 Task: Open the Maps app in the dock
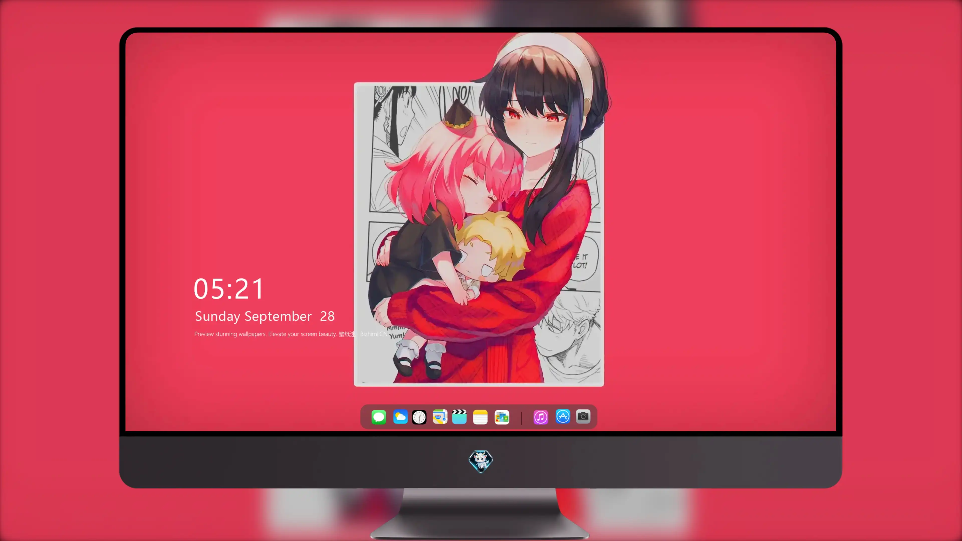point(440,417)
